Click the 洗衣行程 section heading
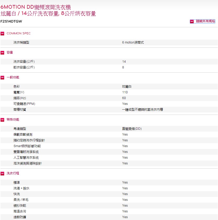The width and height of the screenshot is (218, 220). (13, 173)
